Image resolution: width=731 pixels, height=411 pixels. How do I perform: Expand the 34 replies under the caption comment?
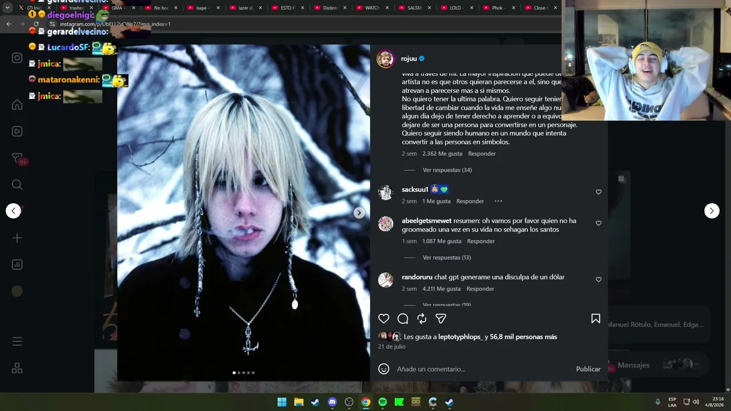447,170
